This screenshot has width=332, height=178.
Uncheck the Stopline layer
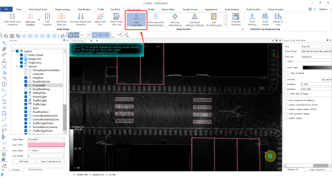26,78
